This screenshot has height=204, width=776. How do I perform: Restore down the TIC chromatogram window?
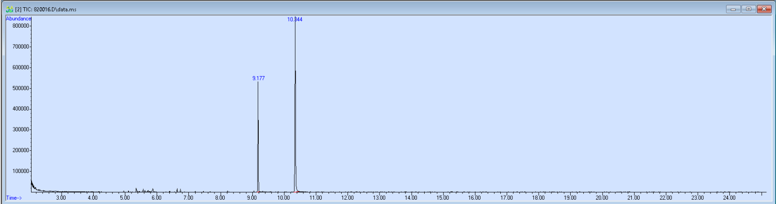pyautogui.click(x=748, y=9)
